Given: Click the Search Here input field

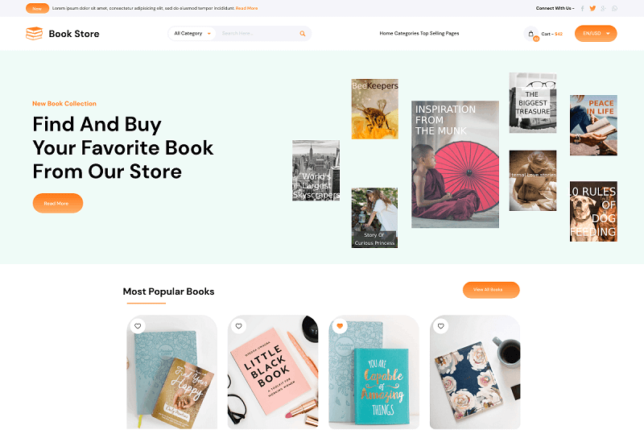Looking at the screenshot, I should pyautogui.click(x=257, y=33).
